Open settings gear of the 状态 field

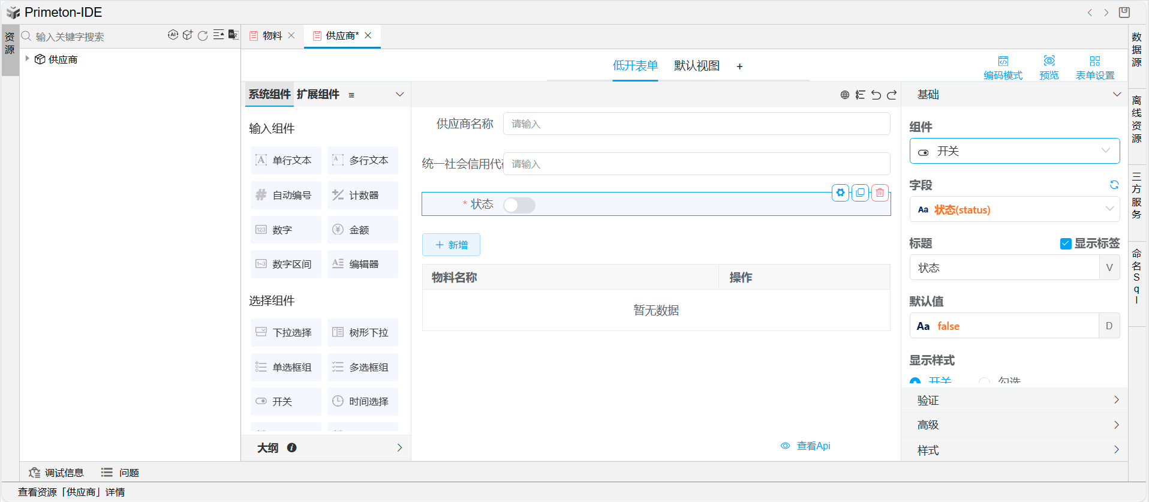click(840, 193)
